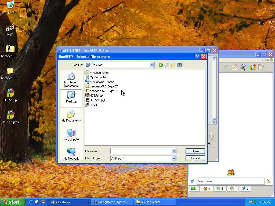The height and width of the screenshot is (206, 275).
Task: Click the scroll up arrow in chat window
Action: (214, 58)
